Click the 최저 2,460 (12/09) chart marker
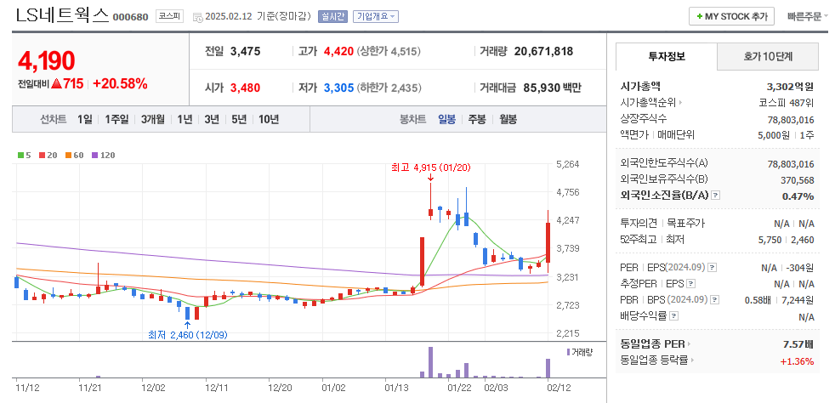835x403 pixels. pyautogui.click(x=187, y=335)
